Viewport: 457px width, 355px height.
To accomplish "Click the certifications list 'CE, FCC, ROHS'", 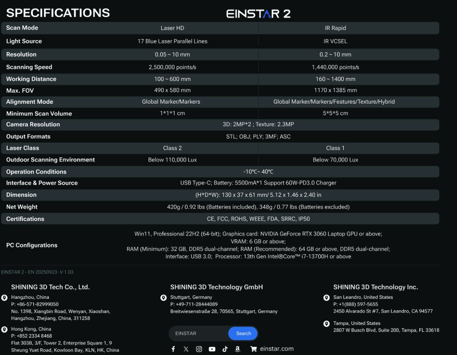I will coord(258,219).
